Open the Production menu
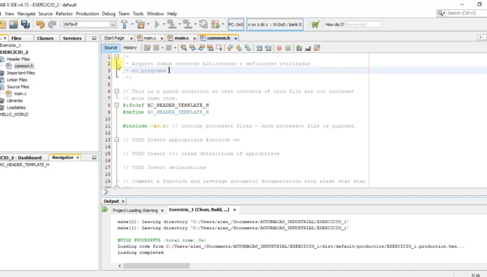This screenshot has width=487, height=277. [87, 14]
